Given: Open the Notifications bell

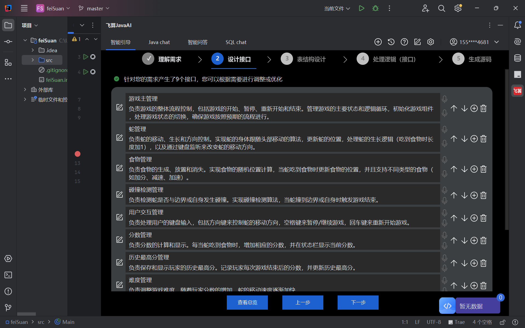Looking at the screenshot, I should coord(517,25).
